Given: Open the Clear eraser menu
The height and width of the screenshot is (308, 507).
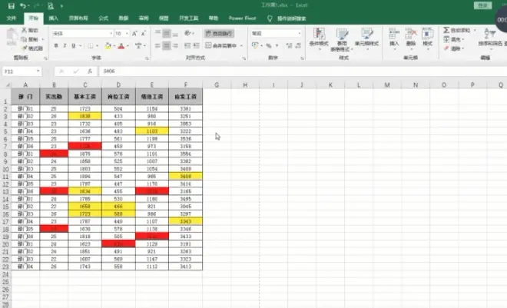Looking at the screenshot, I should tap(454, 48).
